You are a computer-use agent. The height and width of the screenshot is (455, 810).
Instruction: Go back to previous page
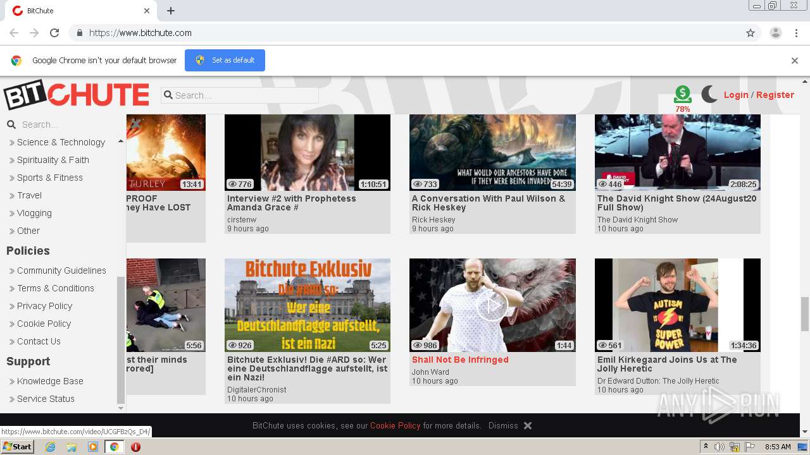(14, 33)
